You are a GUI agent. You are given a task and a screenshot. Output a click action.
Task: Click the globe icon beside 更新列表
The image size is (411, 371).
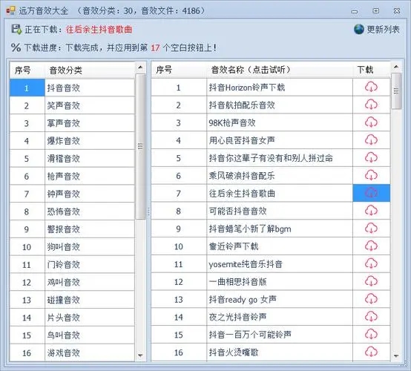click(359, 29)
